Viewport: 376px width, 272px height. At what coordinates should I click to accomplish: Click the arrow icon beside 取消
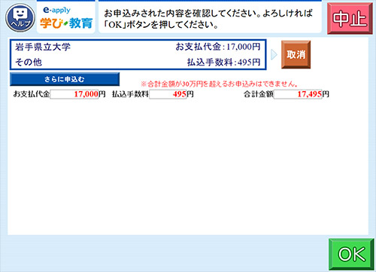click(274, 54)
